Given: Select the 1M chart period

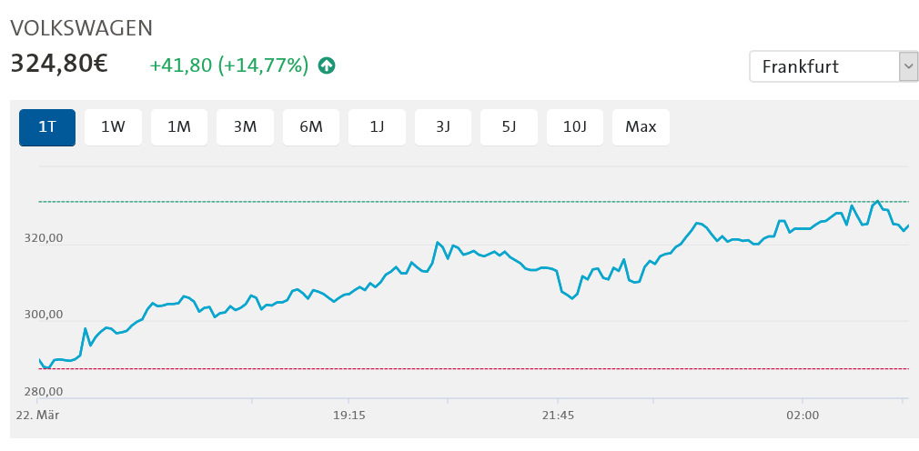Looking at the screenshot, I should click(179, 127).
